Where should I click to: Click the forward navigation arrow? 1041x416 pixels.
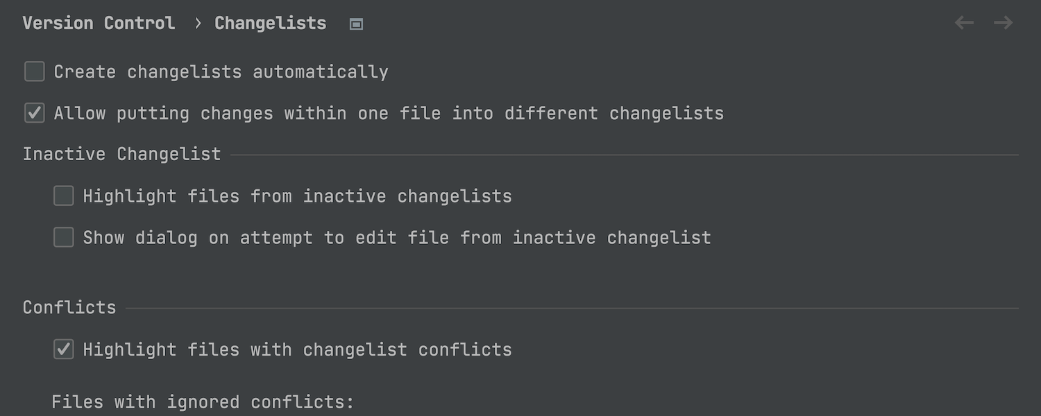1003,23
